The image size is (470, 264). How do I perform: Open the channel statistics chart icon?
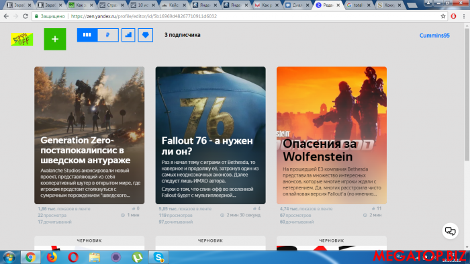(128, 35)
